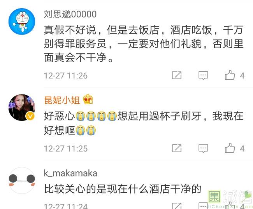Tap the 12-27 11:26 timestamp
This screenshot has height=209, width=253.
pyautogui.click(x=66, y=75)
